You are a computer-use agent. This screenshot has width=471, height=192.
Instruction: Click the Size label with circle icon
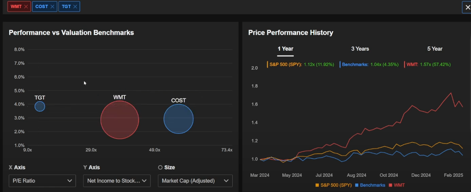(166, 167)
